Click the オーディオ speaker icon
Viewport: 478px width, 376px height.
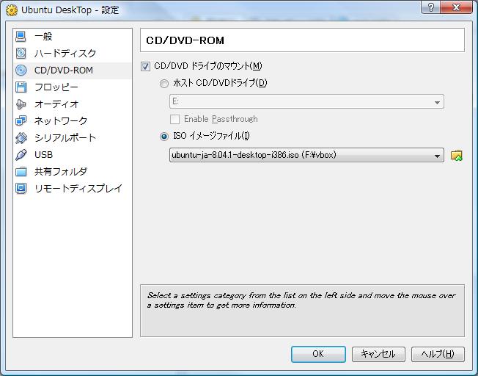(21, 104)
